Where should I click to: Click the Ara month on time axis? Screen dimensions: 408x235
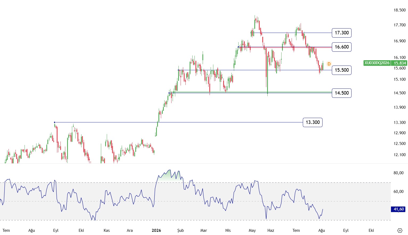(x=130, y=230)
